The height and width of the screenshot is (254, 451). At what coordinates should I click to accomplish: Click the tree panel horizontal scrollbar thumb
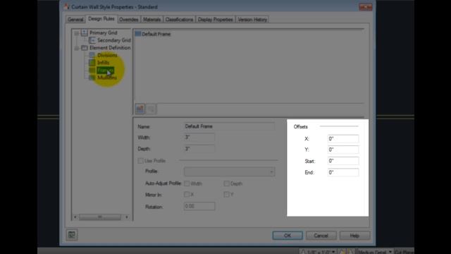(x=100, y=217)
